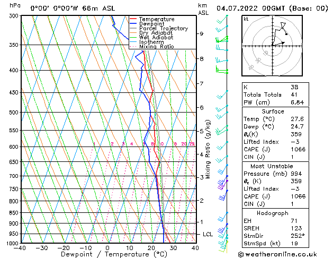This screenshot has height=258, width=333.
Task: Click the 'Temp (°C)' row label
Action: pyautogui.click(x=259, y=119)
